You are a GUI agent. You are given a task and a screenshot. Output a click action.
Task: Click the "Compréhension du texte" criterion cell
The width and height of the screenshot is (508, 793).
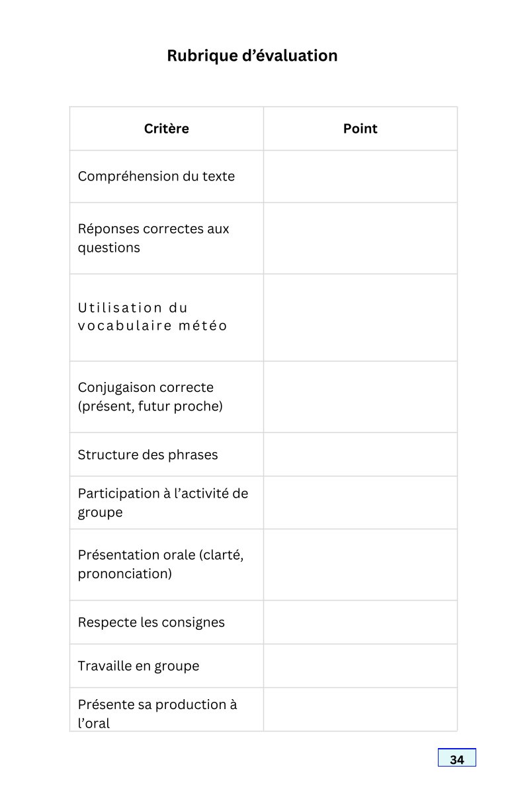156,176
